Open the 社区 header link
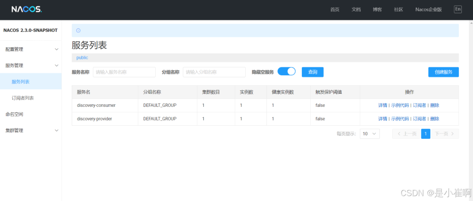This screenshot has width=473, height=201. coord(399,9)
